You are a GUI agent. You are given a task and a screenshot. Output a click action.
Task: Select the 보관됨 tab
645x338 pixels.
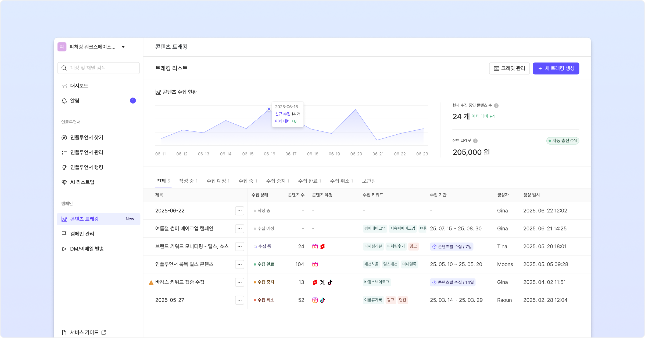(369, 181)
